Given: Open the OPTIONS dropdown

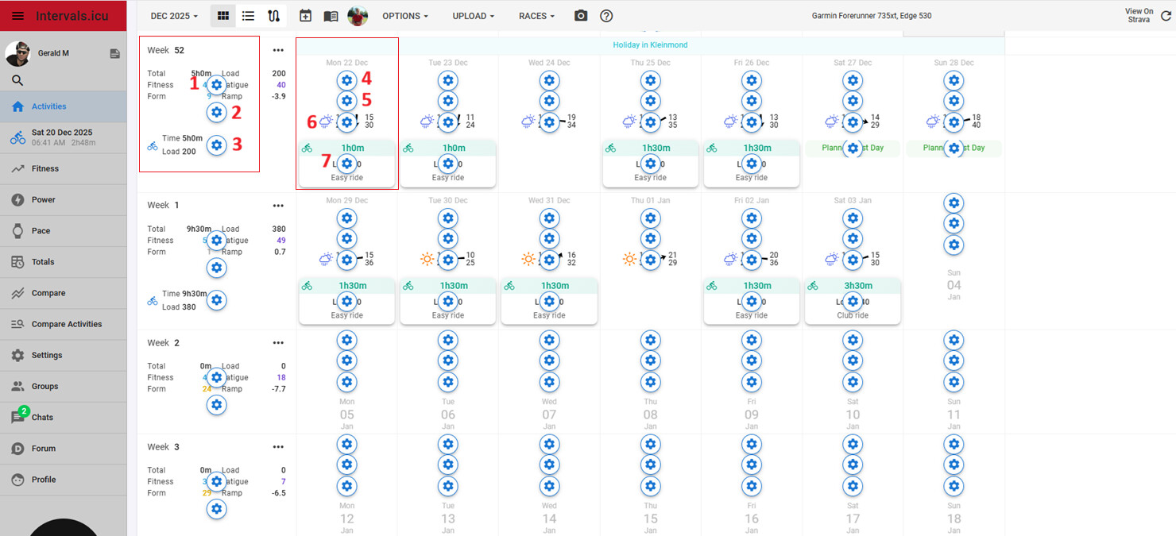Looking at the screenshot, I should (404, 16).
